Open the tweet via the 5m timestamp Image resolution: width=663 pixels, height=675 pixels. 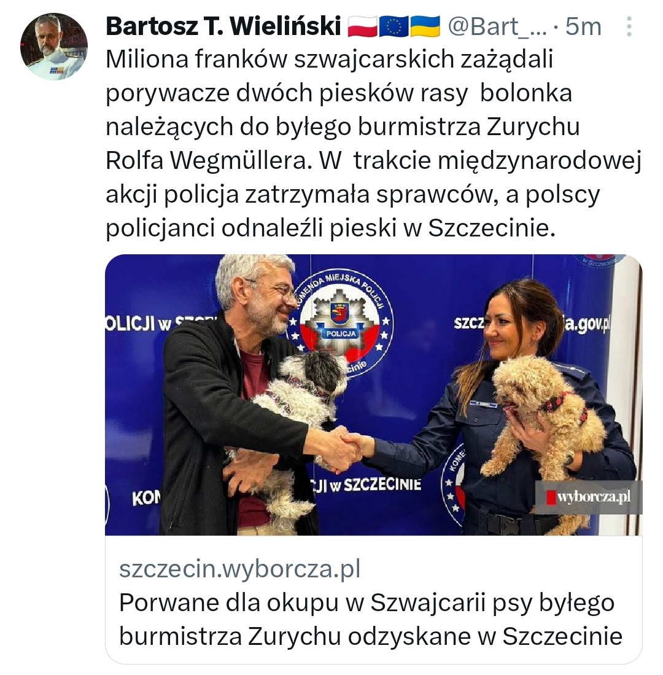(x=583, y=26)
